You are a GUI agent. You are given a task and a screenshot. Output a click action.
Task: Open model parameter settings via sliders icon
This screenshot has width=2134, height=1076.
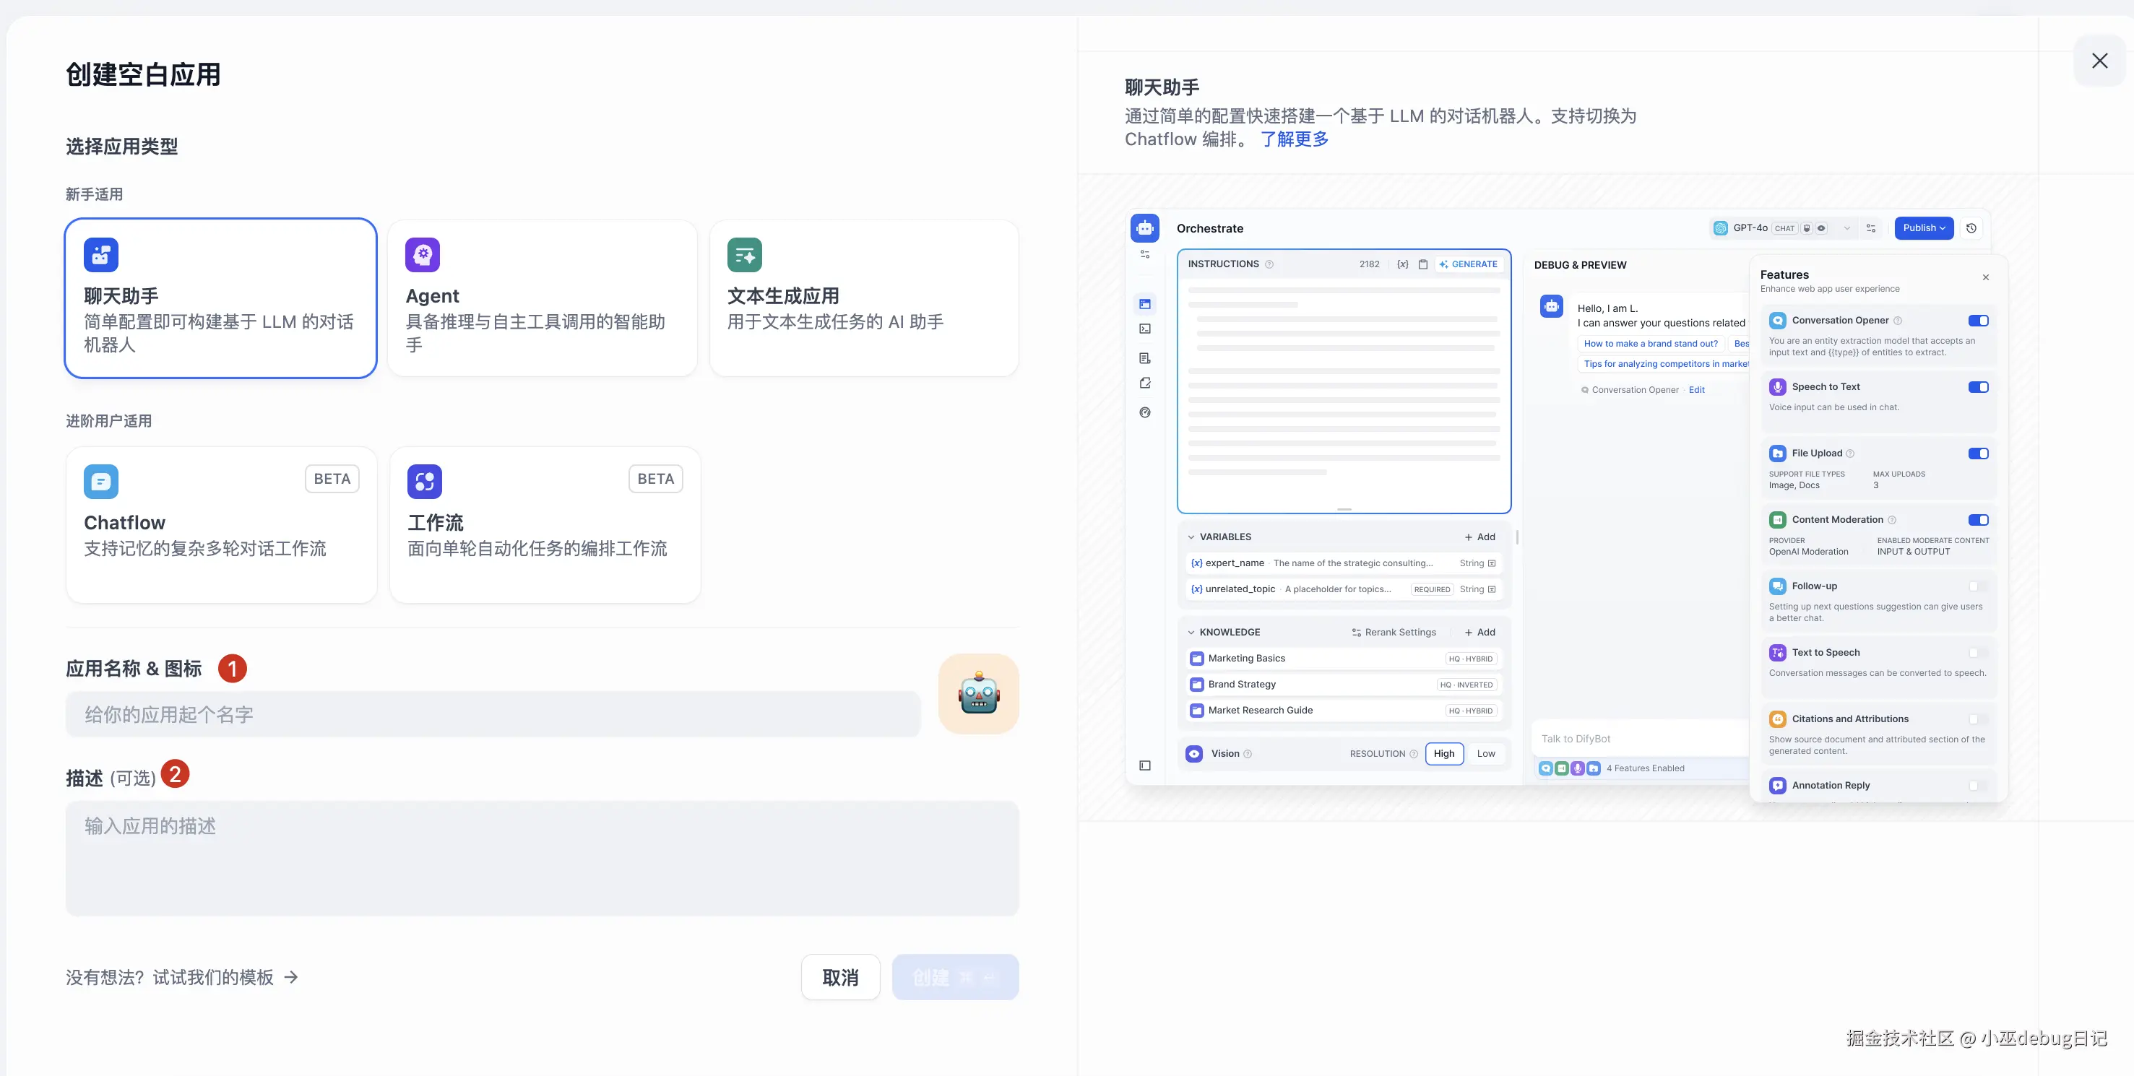click(x=1870, y=227)
